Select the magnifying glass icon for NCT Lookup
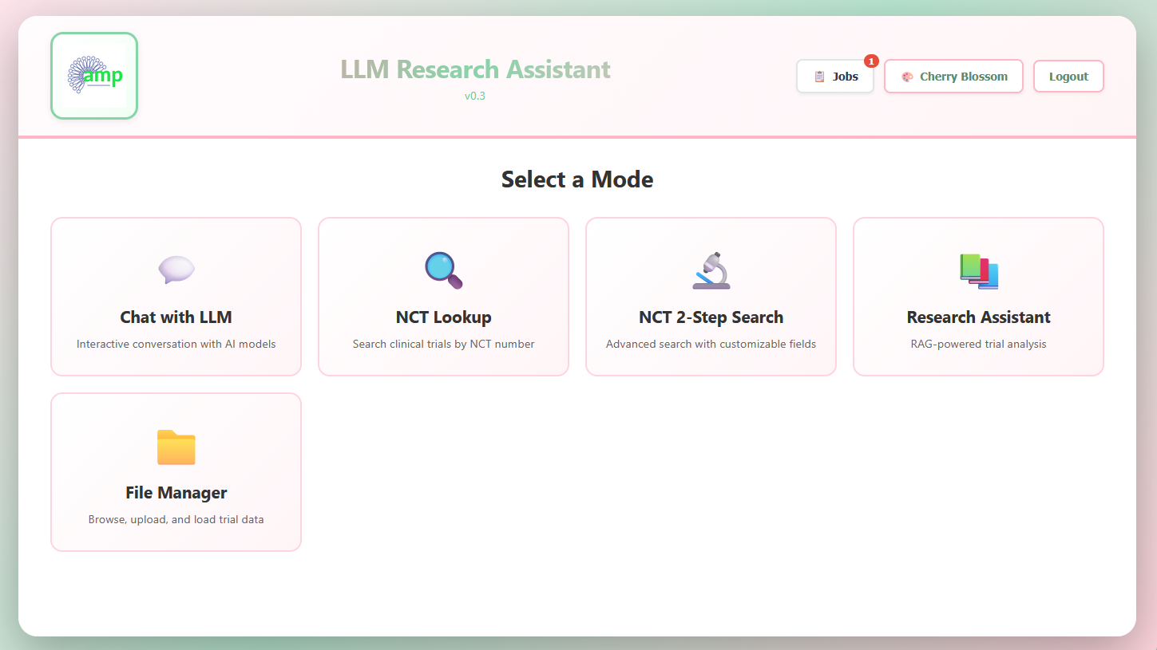Viewport: 1157px width, 650px height. [x=443, y=270]
